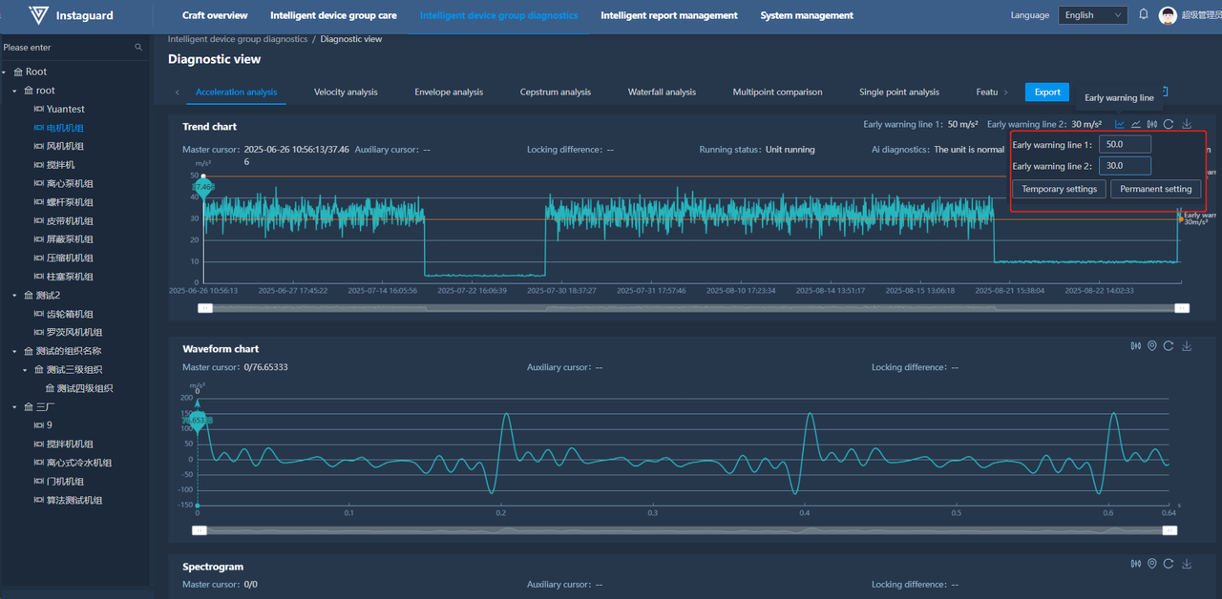Select Yuantest device in tree
Screen dimensions: 1222x599
[x=65, y=109]
